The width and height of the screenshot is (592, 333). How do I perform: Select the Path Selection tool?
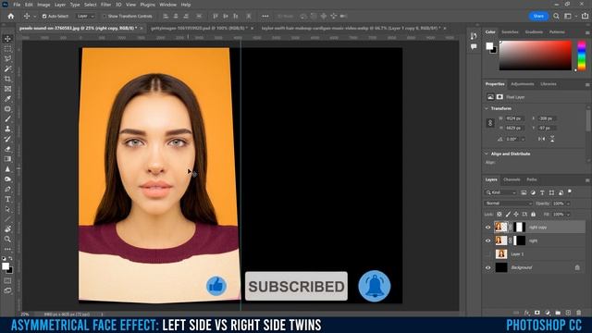coord(7,209)
